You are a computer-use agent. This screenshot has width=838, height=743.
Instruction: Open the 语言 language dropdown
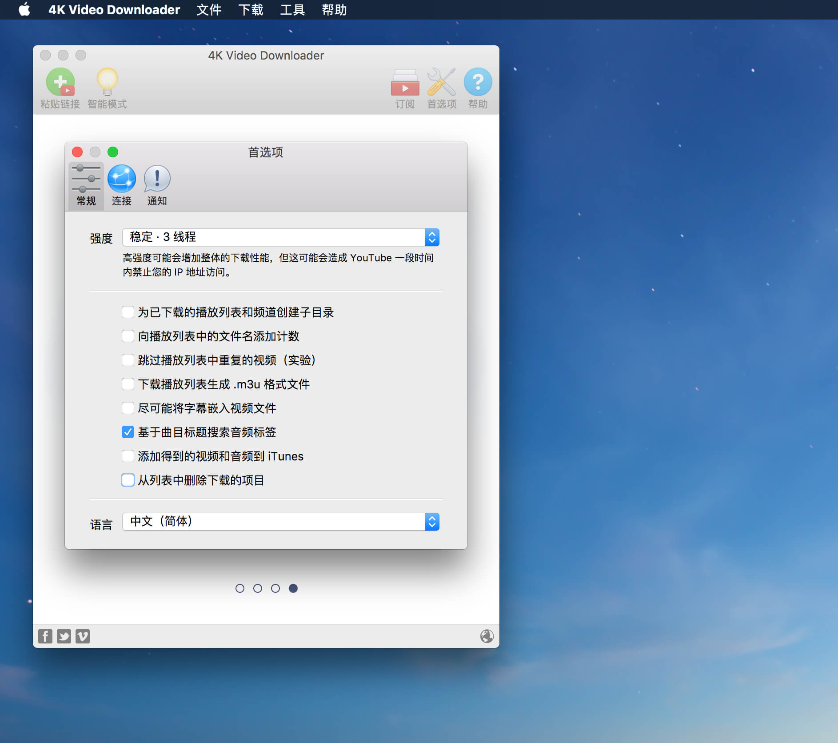pos(281,522)
